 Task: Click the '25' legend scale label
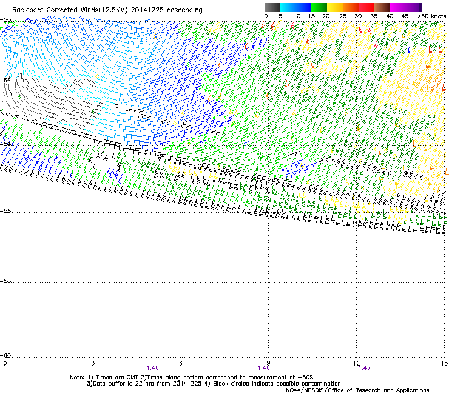point(342,16)
